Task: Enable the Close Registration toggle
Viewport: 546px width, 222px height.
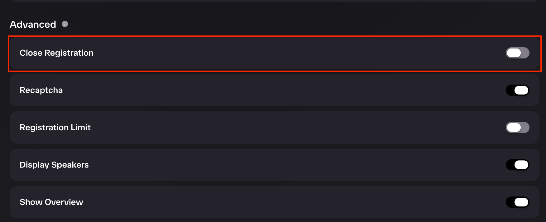Action: point(517,53)
